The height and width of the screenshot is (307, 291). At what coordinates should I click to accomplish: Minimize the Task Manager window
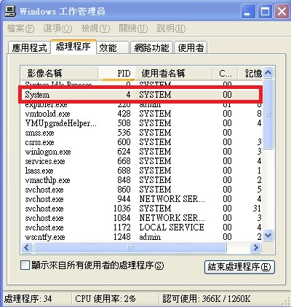point(248,12)
